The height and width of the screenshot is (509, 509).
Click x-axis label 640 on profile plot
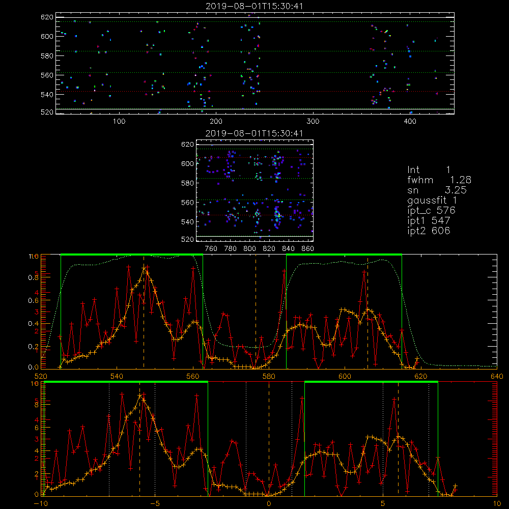(x=497, y=376)
